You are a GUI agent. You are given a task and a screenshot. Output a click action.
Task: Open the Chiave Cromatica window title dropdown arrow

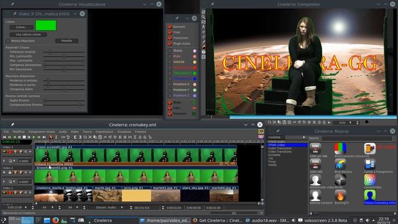pos(75,14)
